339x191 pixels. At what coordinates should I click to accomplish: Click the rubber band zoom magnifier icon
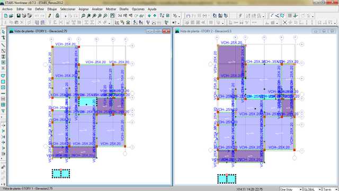click(83, 16)
